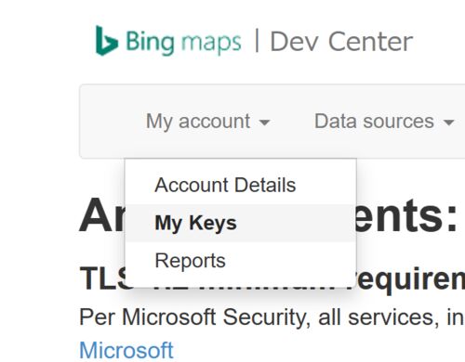Click the Dev Center header text
The width and height of the screenshot is (465, 362).
pyautogui.click(x=341, y=42)
